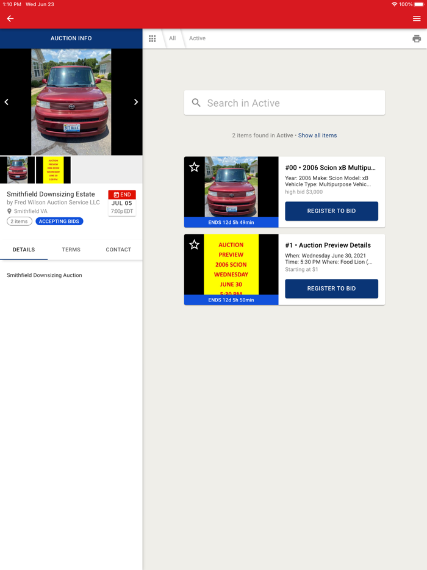Click the search magnifier icon
This screenshot has width=427, height=570.
196,103
